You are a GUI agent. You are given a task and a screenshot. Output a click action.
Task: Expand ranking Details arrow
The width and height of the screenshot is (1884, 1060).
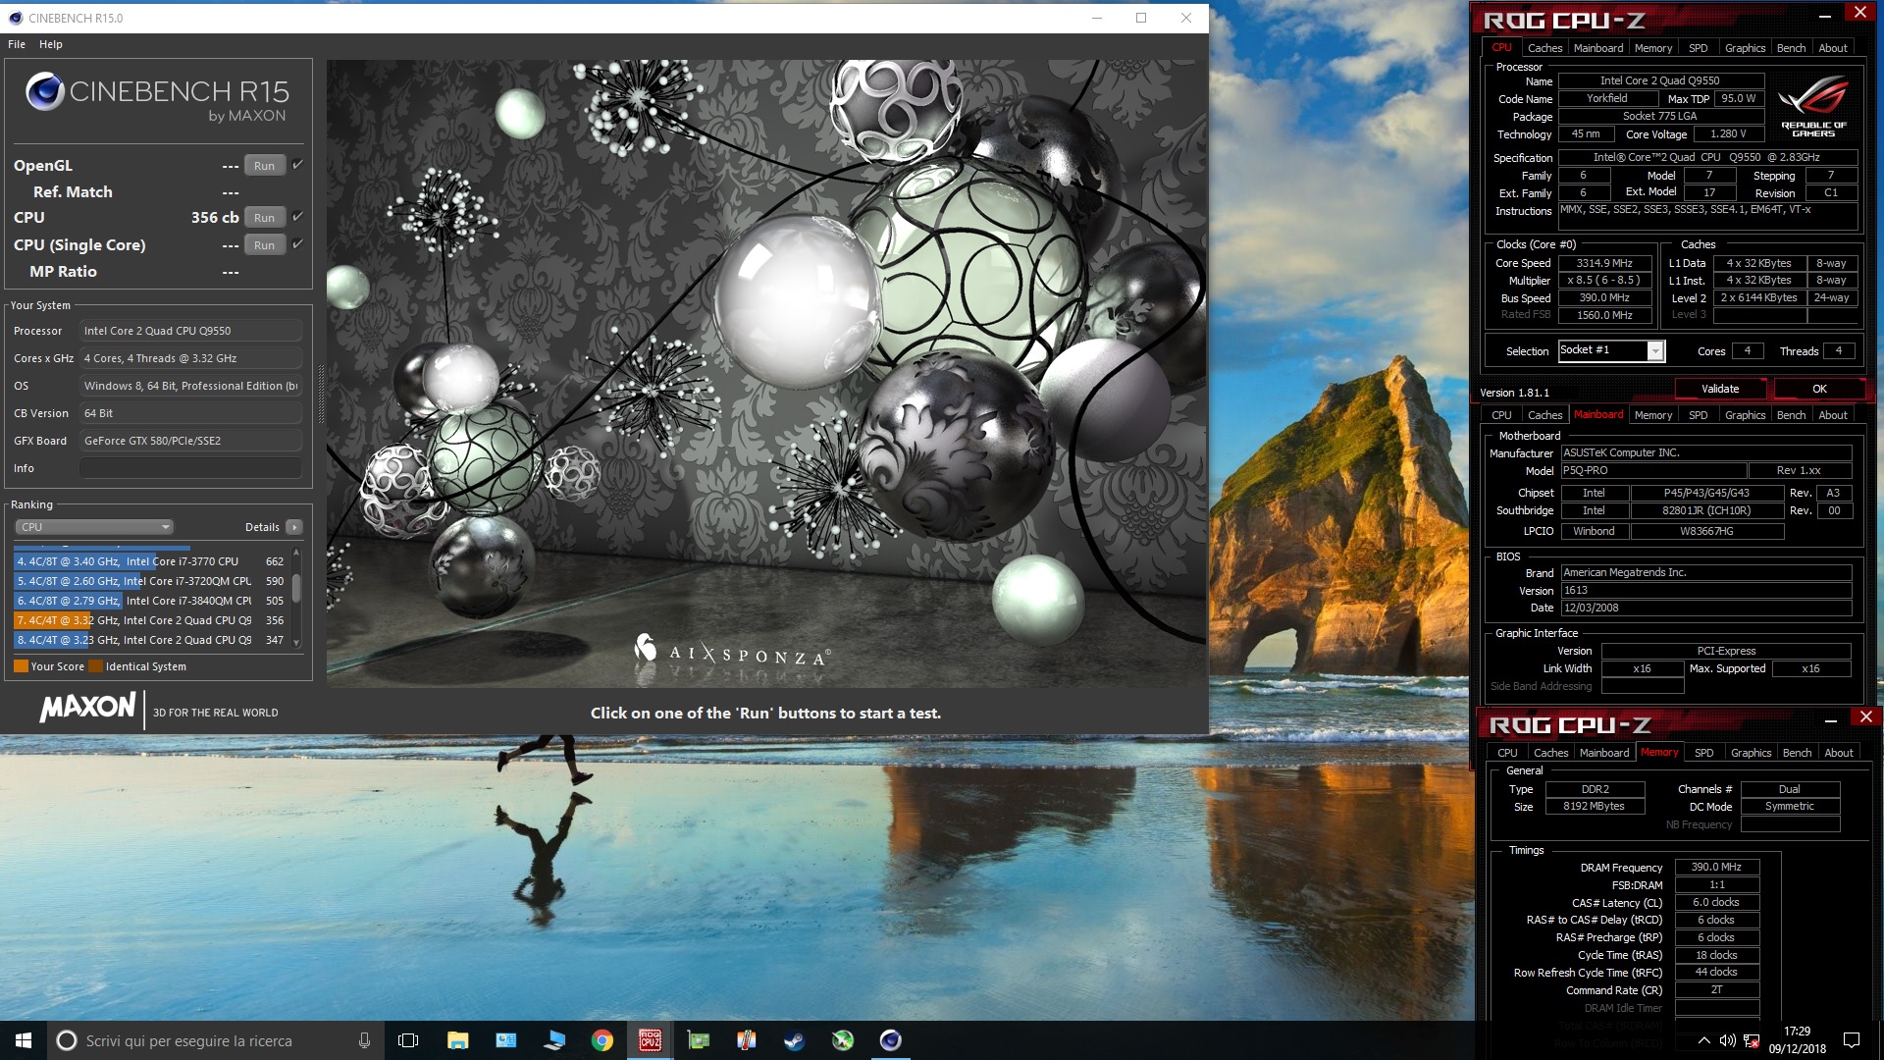(x=293, y=527)
